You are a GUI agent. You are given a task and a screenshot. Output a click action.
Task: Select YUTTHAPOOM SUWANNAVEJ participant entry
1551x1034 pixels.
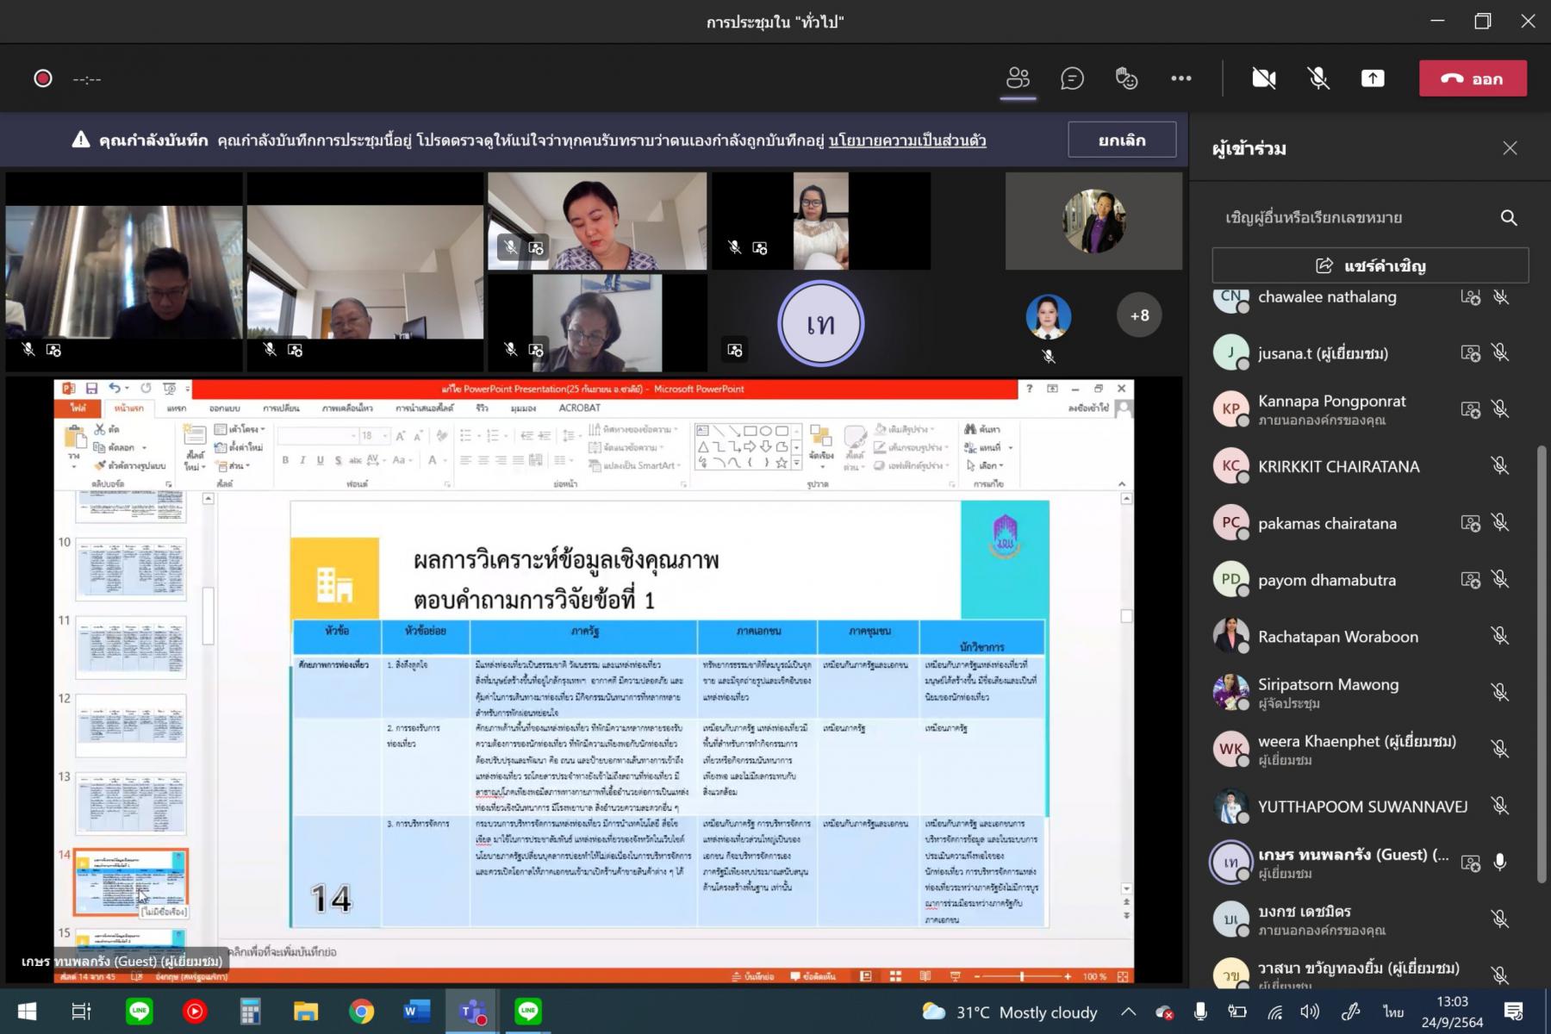pyautogui.click(x=1361, y=807)
